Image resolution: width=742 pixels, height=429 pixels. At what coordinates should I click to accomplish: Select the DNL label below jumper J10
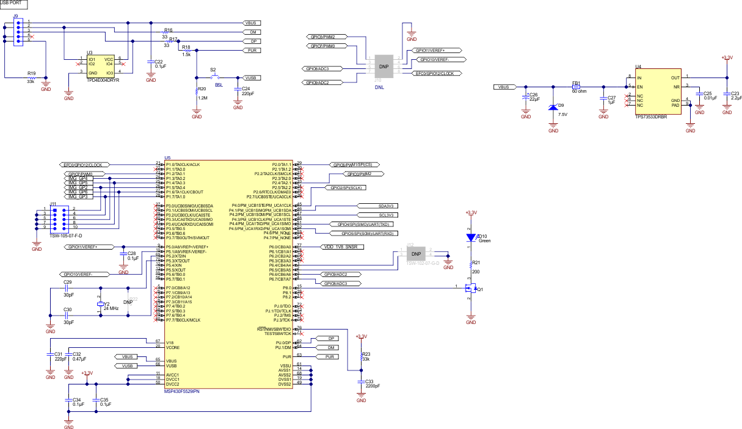tap(380, 87)
